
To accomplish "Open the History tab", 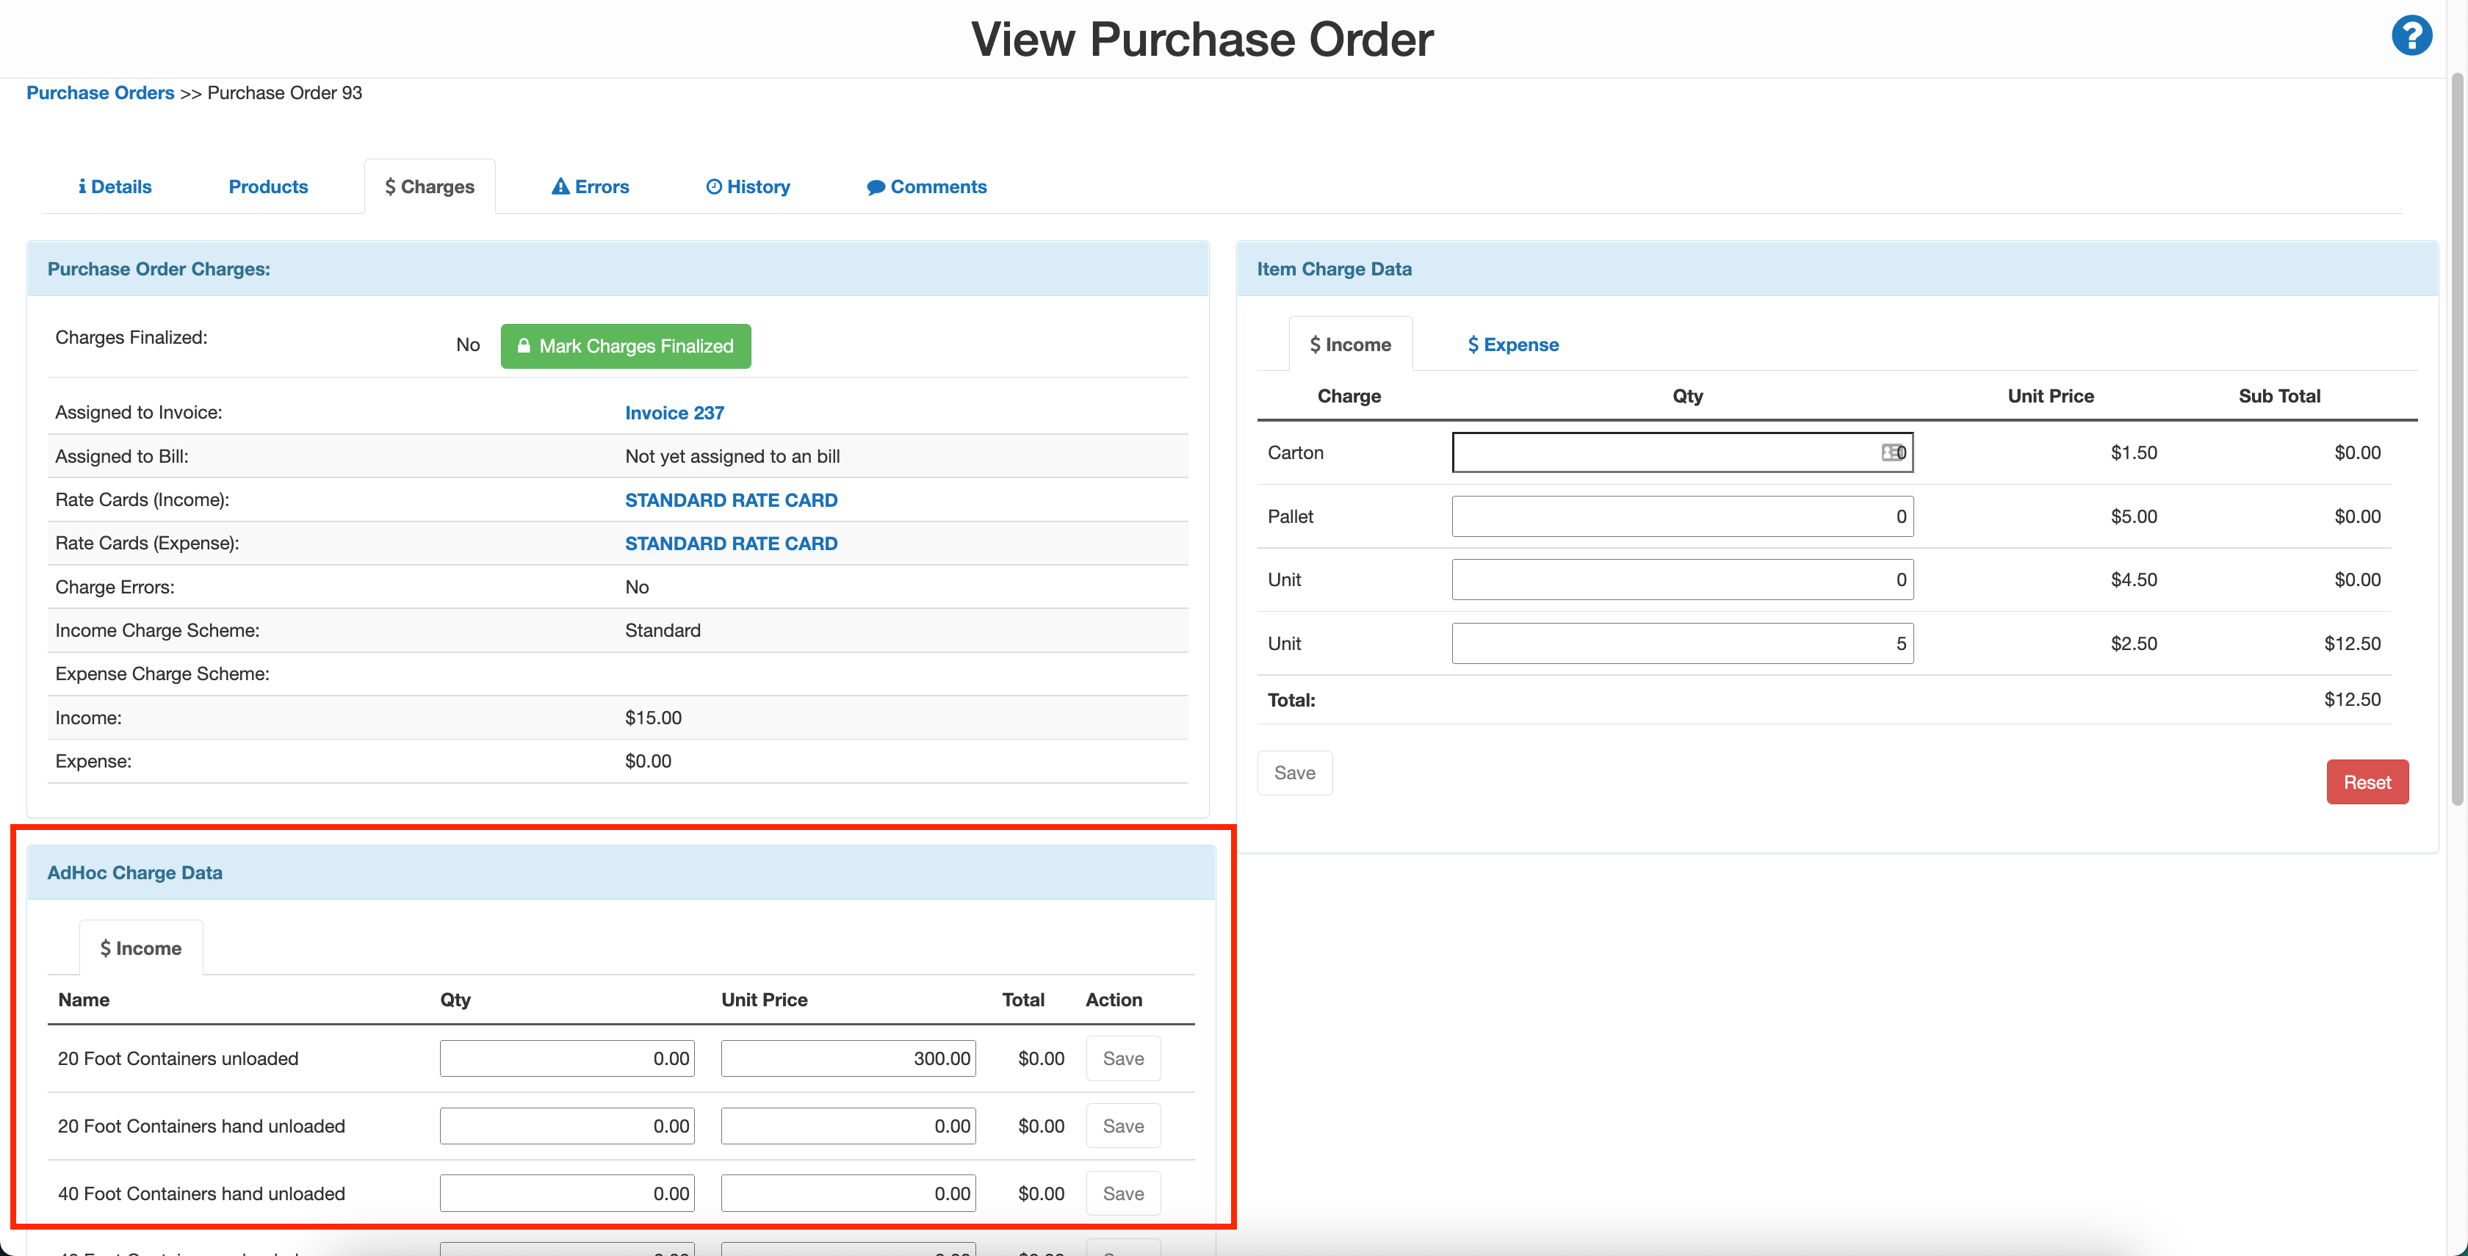I will click(x=748, y=187).
